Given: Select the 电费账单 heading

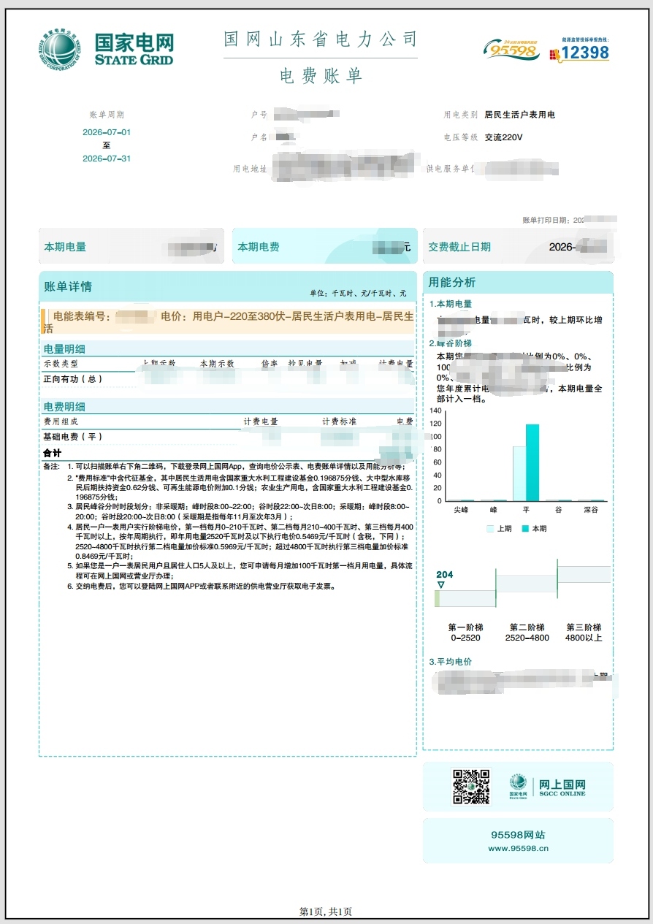Looking at the screenshot, I should click(x=321, y=76).
